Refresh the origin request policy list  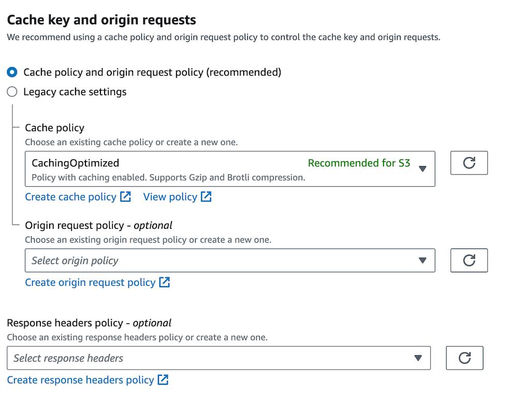point(469,260)
